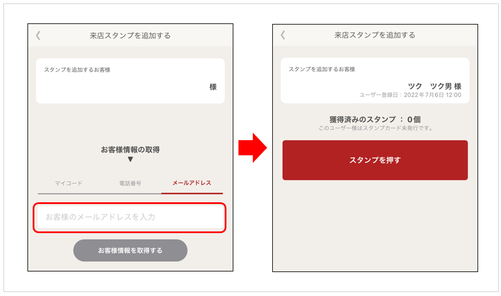The image size is (501, 296).
Task: Click the スタンプカード未発行 notice text
Action: tap(375, 128)
